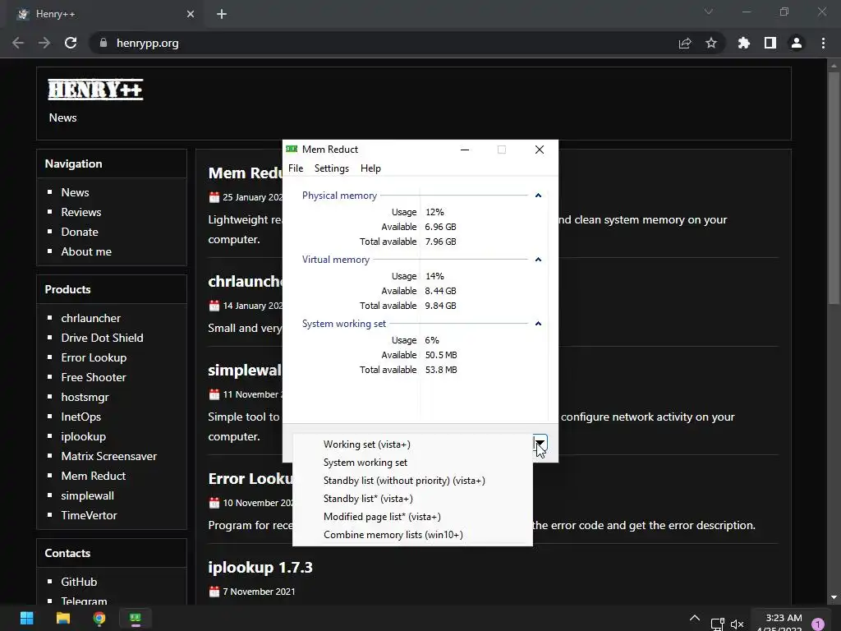Open News in Navigation sidebar

click(75, 192)
